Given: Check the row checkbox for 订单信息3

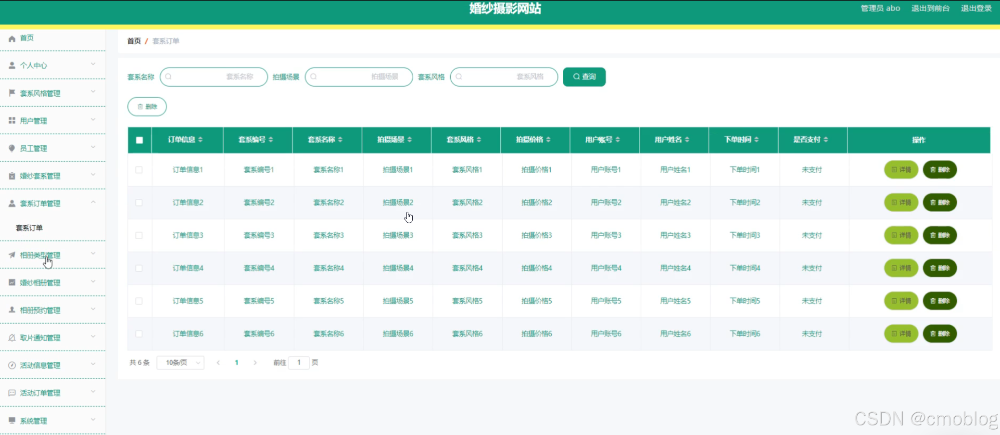Looking at the screenshot, I should pos(139,235).
